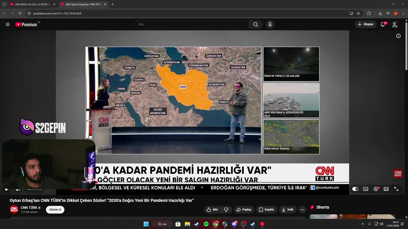The image size is (408, 229).
Task: Open Discord from the taskbar
Action: pyautogui.click(x=234, y=224)
